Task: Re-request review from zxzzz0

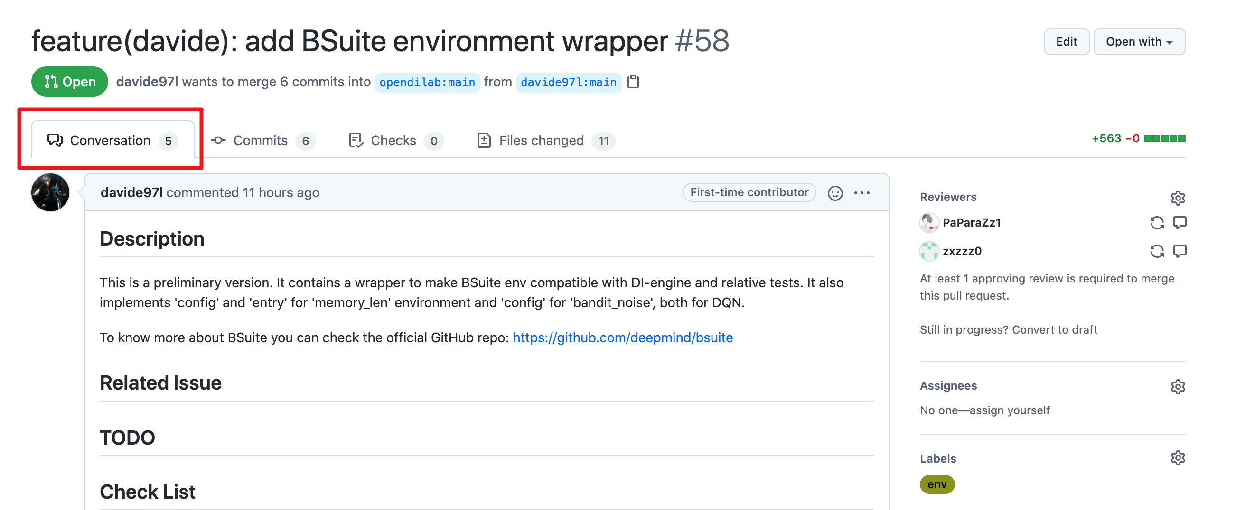Action: [x=1157, y=251]
